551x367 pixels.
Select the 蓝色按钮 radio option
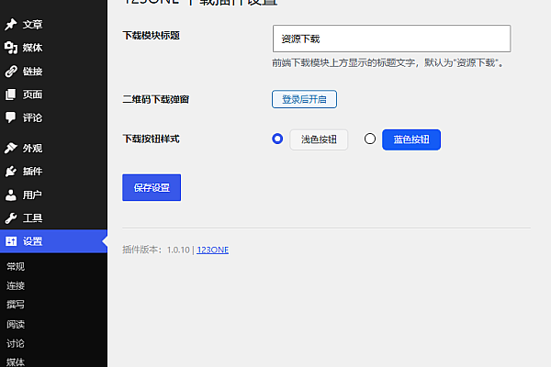click(370, 139)
